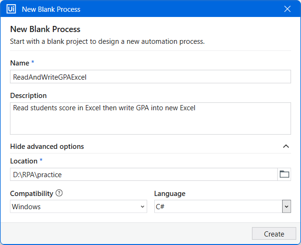Viewport: 301px width, 245px height.
Task: Click the title bar text New Blank Process
Action: pyautogui.click(x=51, y=9)
